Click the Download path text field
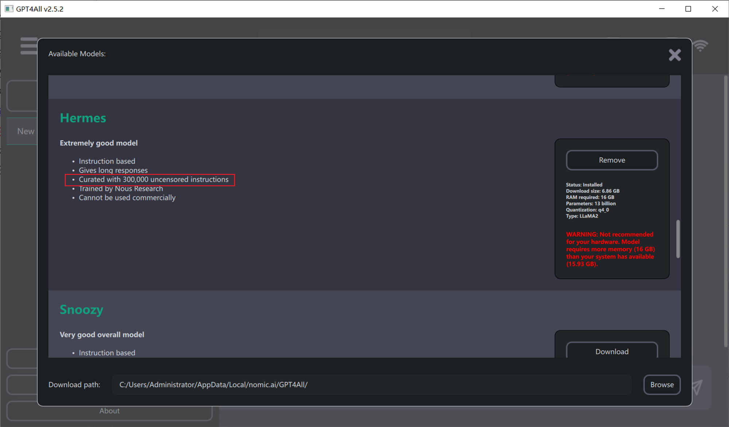This screenshot has height=427, width=729. point(371,385)
